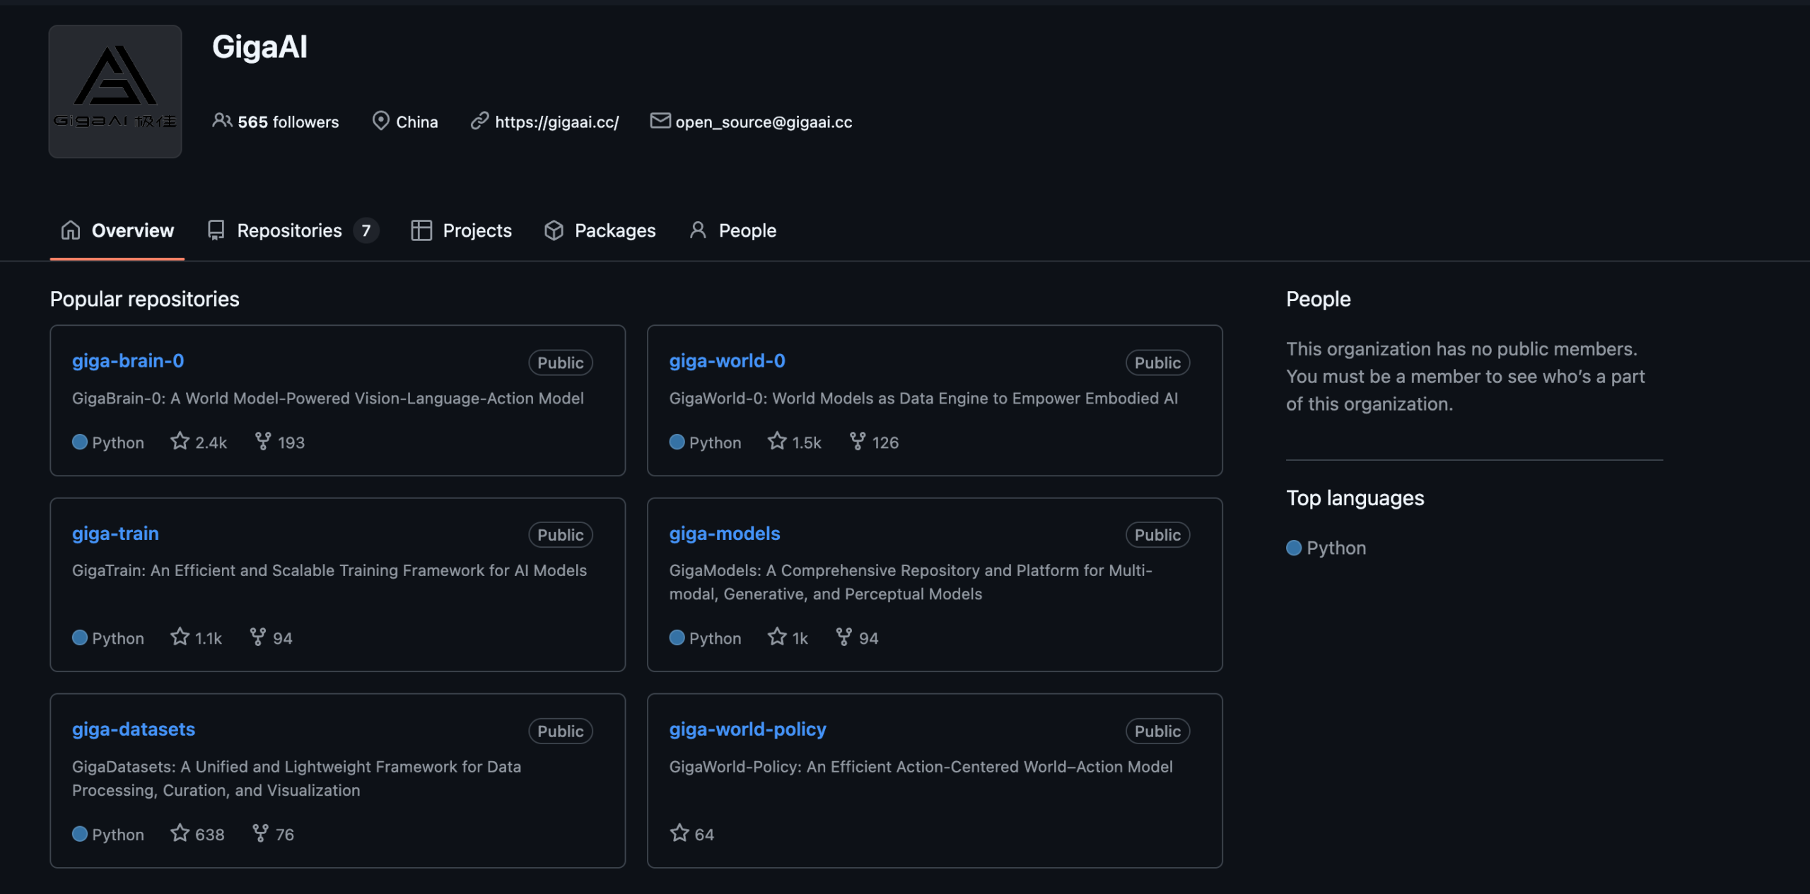Click the fork icon showing 193 forks
Image resolution: width=1810 pixels, height=894 pixels.
click(263, 442)
